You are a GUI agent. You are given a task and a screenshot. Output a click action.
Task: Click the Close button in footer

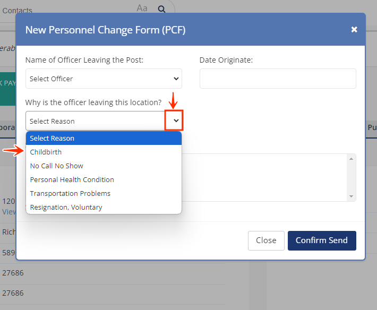tap(266, 240)
